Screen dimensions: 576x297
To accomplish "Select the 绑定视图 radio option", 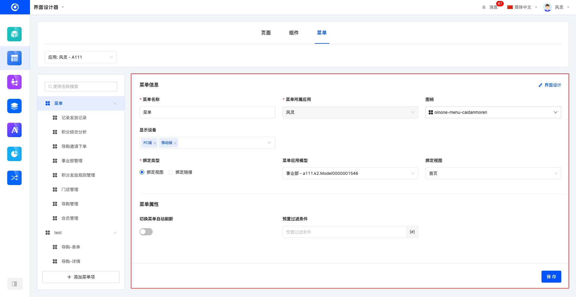I will coord(142,172).
